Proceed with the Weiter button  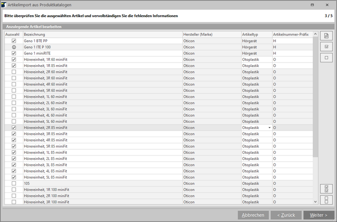tap(319, 215)
